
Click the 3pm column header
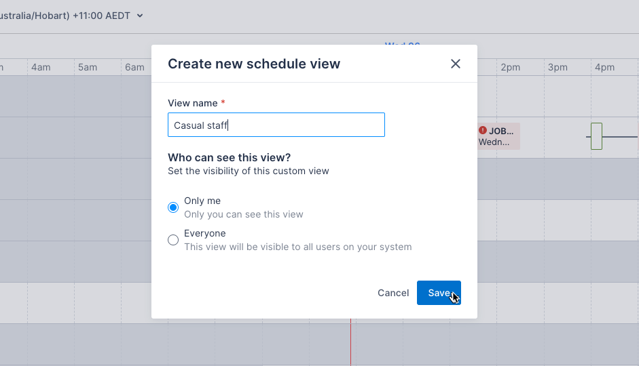tap(558, 68)
